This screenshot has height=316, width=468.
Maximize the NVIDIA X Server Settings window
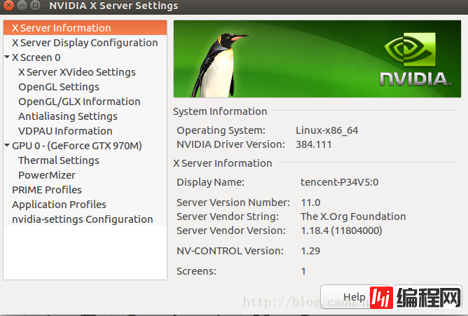(36, 6)
